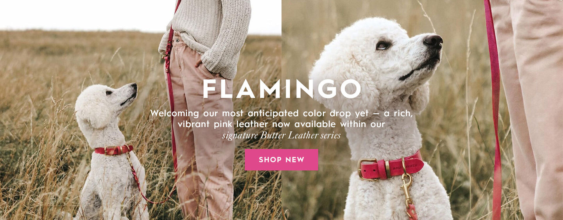
Task: Click the gold buckle on the close-up collar
Action: pyautogui.click(x=368, y=169)
